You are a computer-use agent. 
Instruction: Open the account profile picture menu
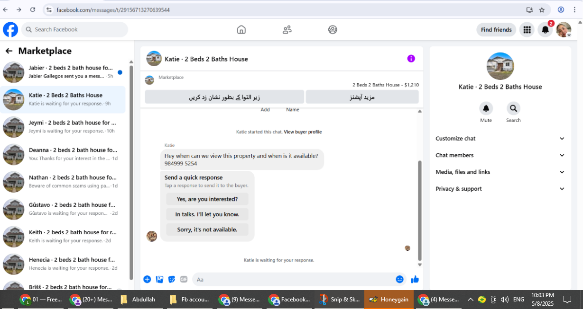coord(564,30)
